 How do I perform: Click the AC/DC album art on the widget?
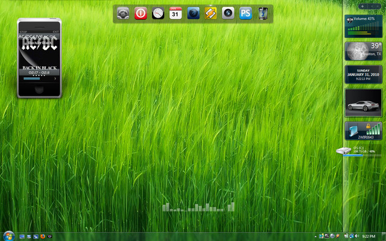(x=39, y=51)
